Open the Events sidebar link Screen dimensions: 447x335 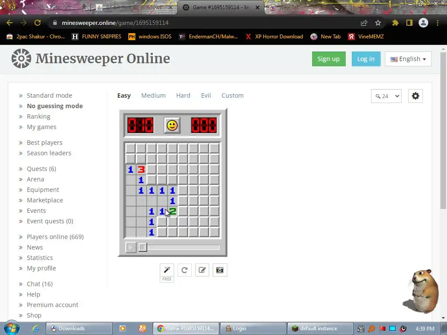36,211
